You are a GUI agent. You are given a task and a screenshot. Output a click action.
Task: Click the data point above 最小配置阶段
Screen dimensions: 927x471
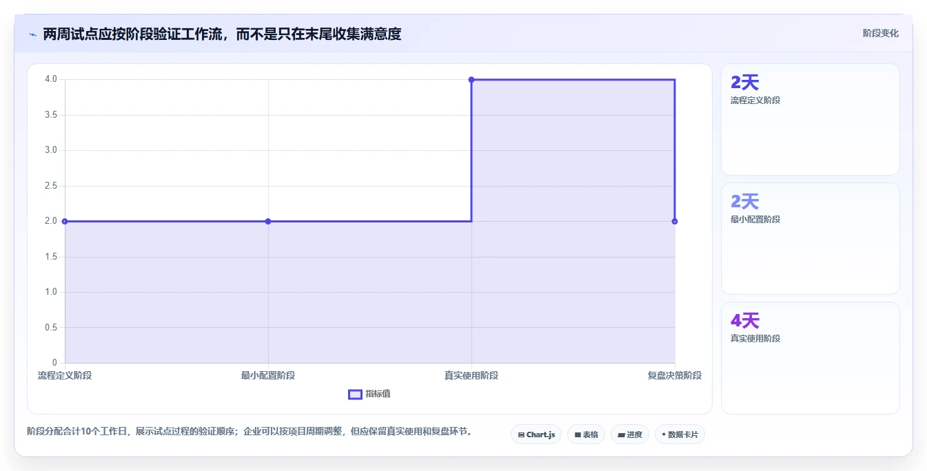pyautogui.click(x=268, y=221)
